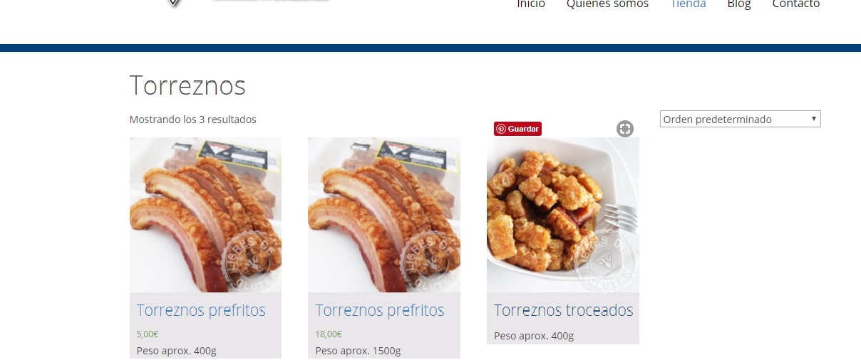Navigate to the Contacto page
Screen dimensions: 861x360
(796, 4)
